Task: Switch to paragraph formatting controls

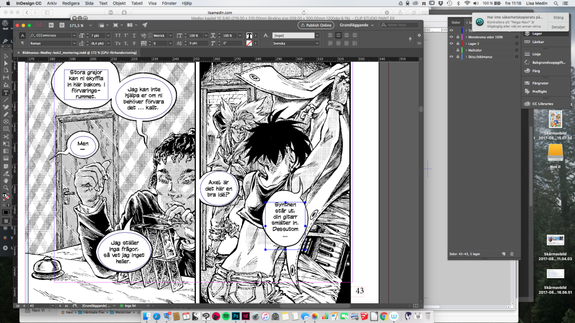Action: coord(22,43)
